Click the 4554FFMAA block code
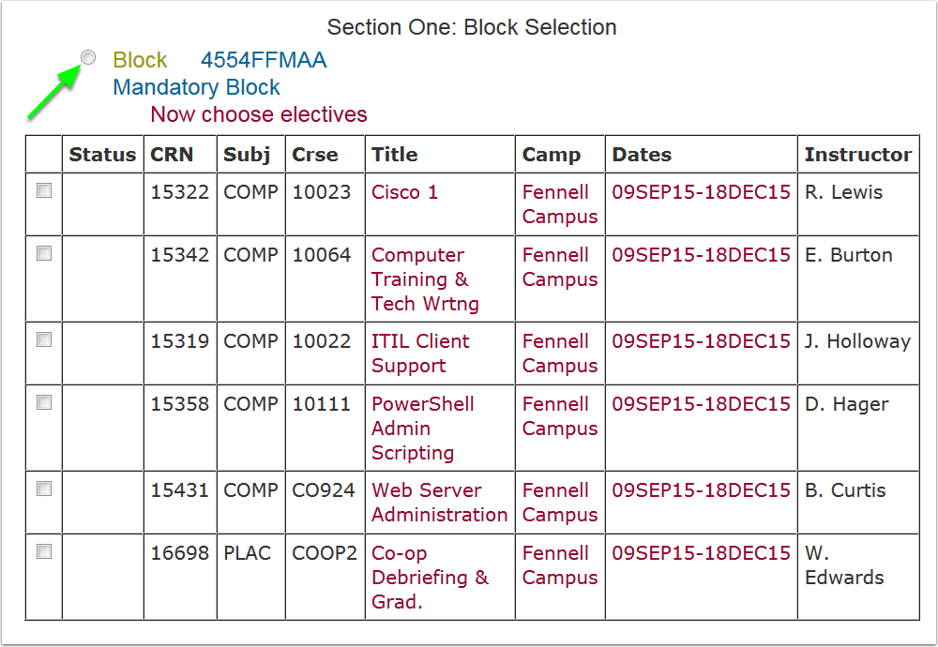 [264, 60]
